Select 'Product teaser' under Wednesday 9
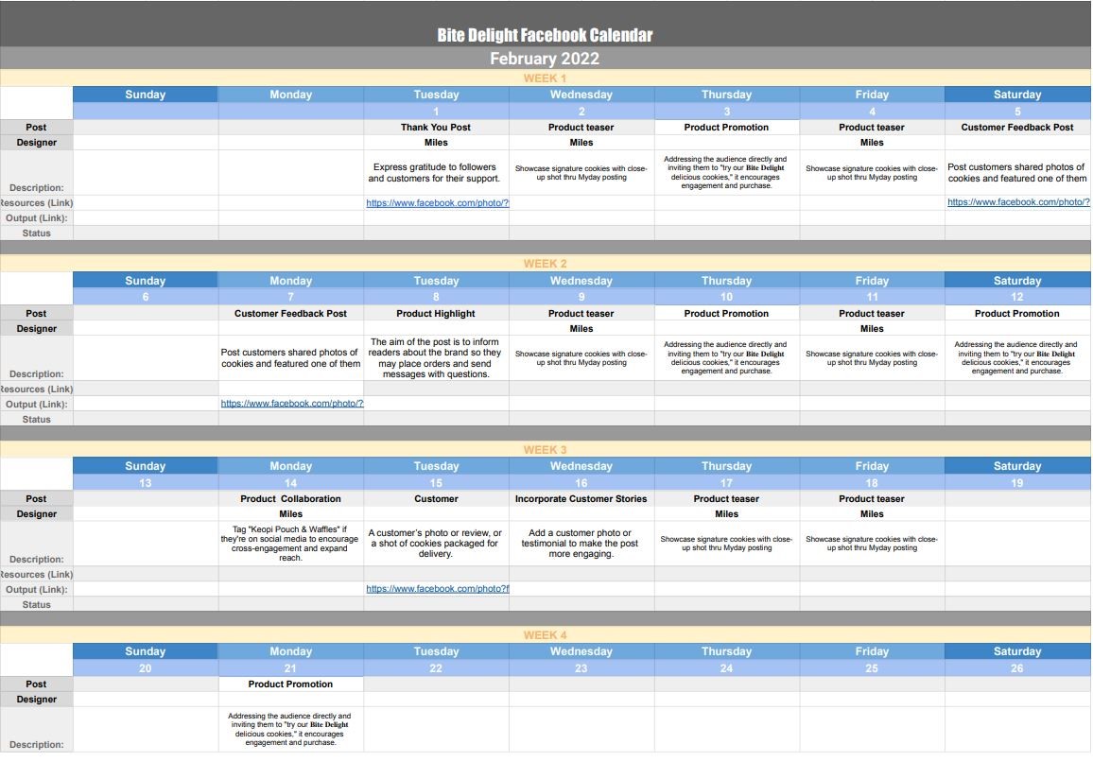 click(x=581, y=313)
